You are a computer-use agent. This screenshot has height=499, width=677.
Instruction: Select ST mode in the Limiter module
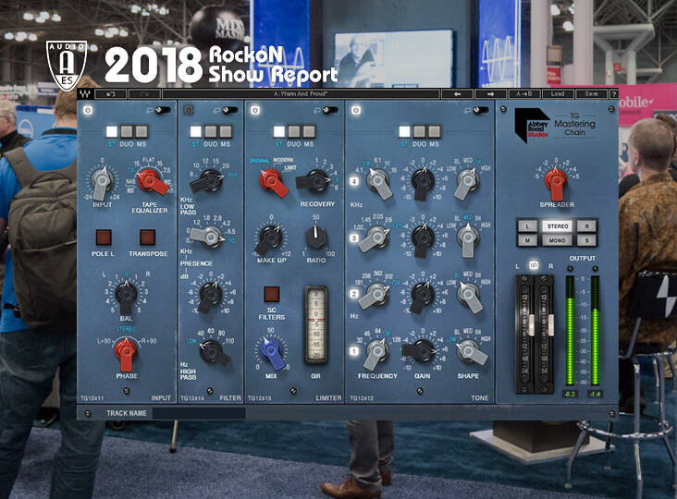(279, 131)
